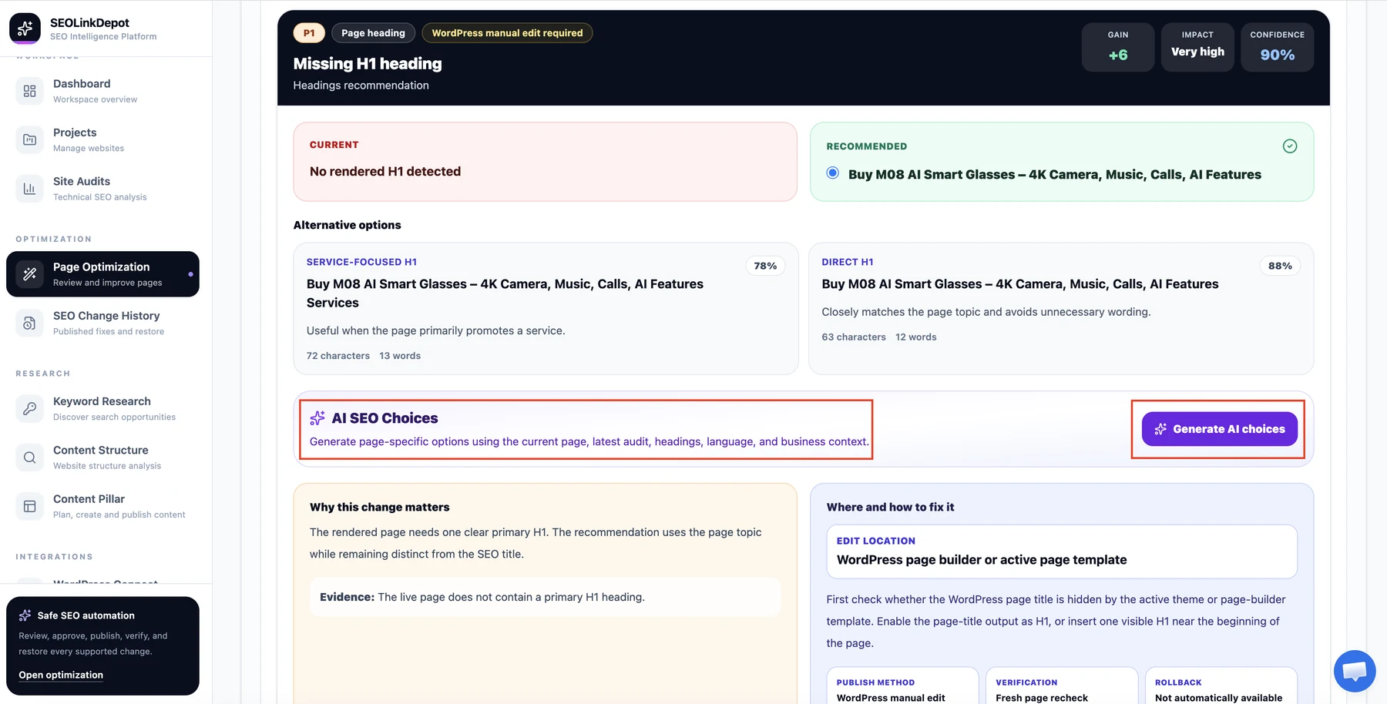Viewport: 1387px width, 704px height.
Task: Click 'No rendered H1 detected' text
Action: 385,171
